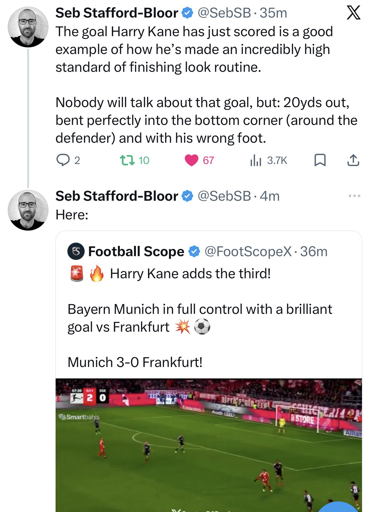Play the Bayern vs Frankfurt video
This screenshot has height=512, width=370.
pos(209,445)
